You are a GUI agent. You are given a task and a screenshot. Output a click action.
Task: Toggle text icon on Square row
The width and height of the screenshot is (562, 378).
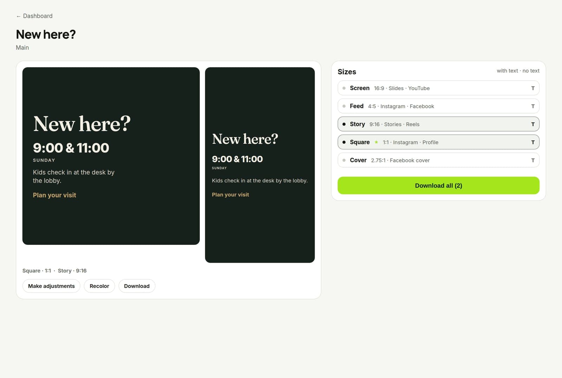[532, 142]
